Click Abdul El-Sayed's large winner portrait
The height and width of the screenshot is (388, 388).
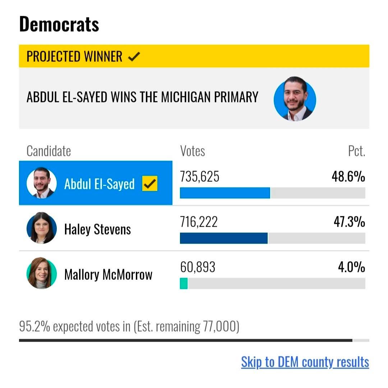(295, 99)
